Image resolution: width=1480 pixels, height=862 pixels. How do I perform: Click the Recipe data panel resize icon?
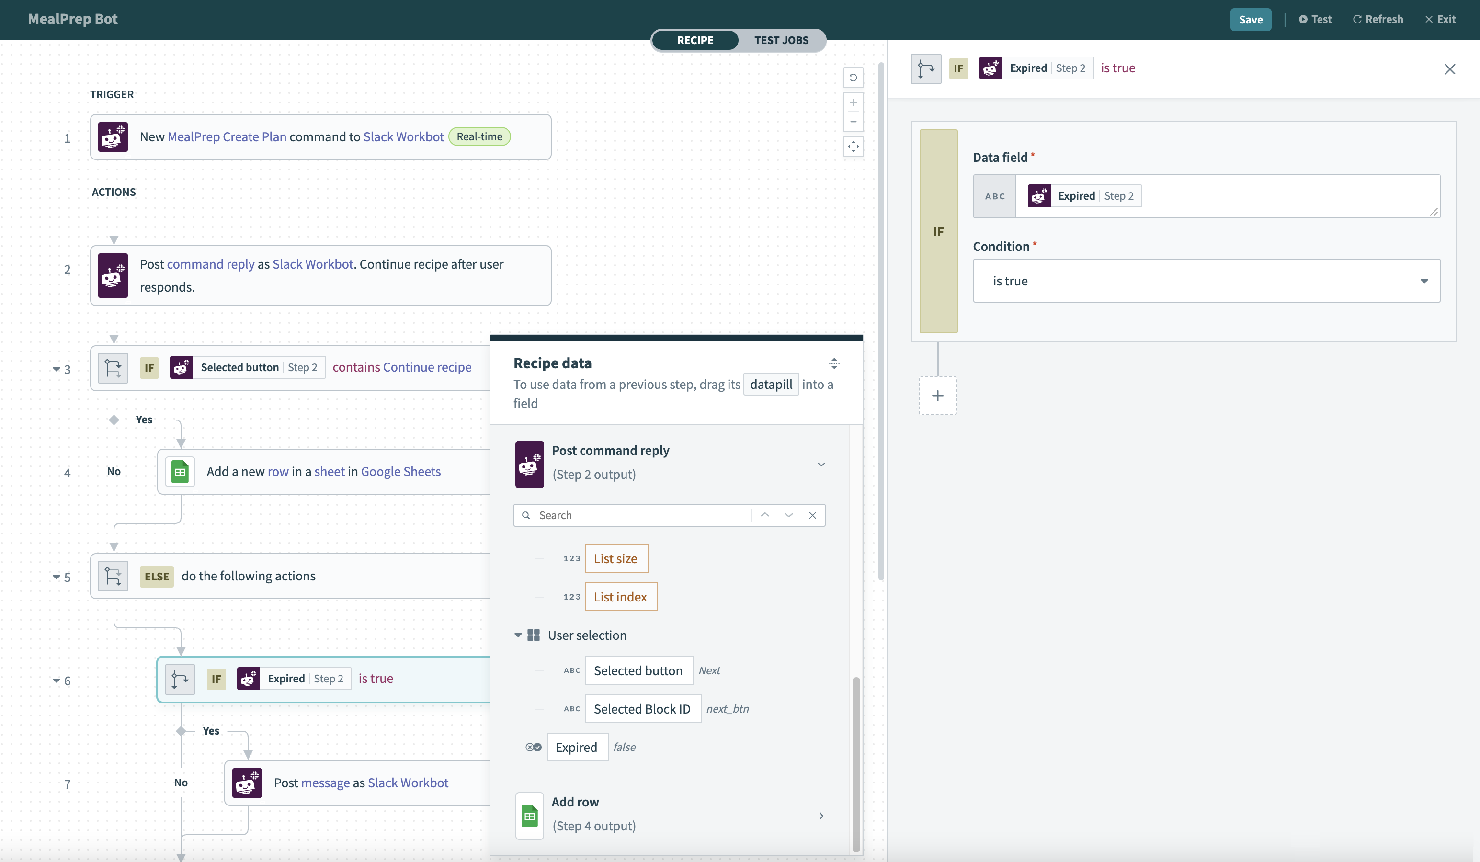833,363
